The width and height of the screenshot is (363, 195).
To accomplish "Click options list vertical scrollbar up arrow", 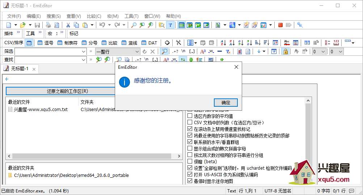I will click(x=308, y=101).
